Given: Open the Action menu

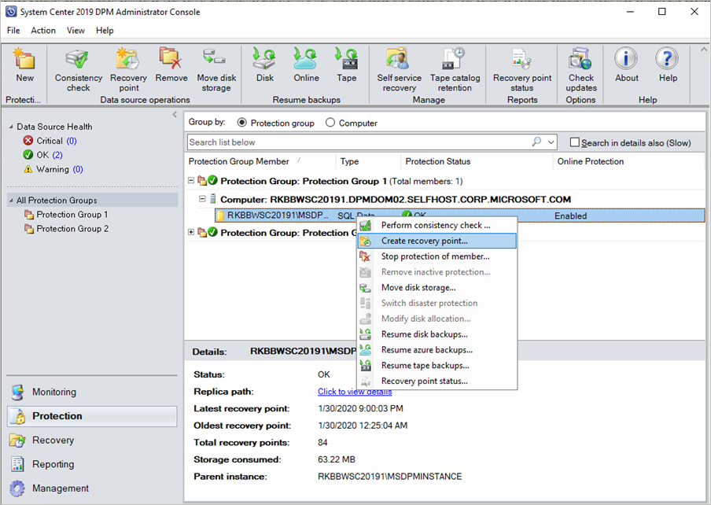Looking at the screenshot, I should 43,30.
